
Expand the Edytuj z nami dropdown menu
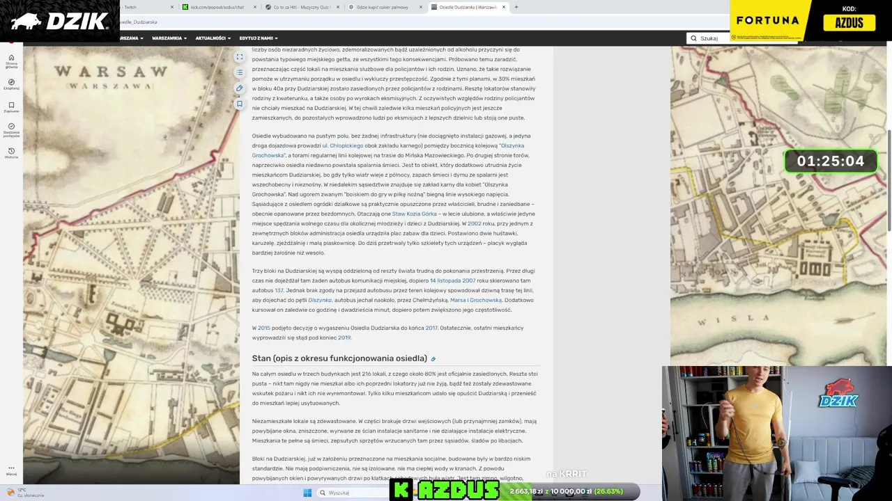tap(258, 38)
